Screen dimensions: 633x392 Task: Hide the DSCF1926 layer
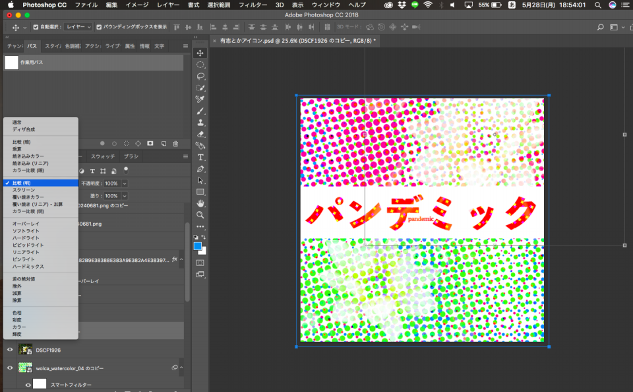pyautogui.click(x=10, y=350)
